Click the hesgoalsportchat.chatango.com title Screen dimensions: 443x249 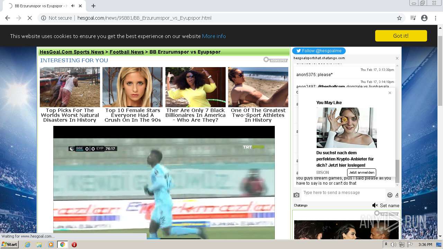pos(319,58)
